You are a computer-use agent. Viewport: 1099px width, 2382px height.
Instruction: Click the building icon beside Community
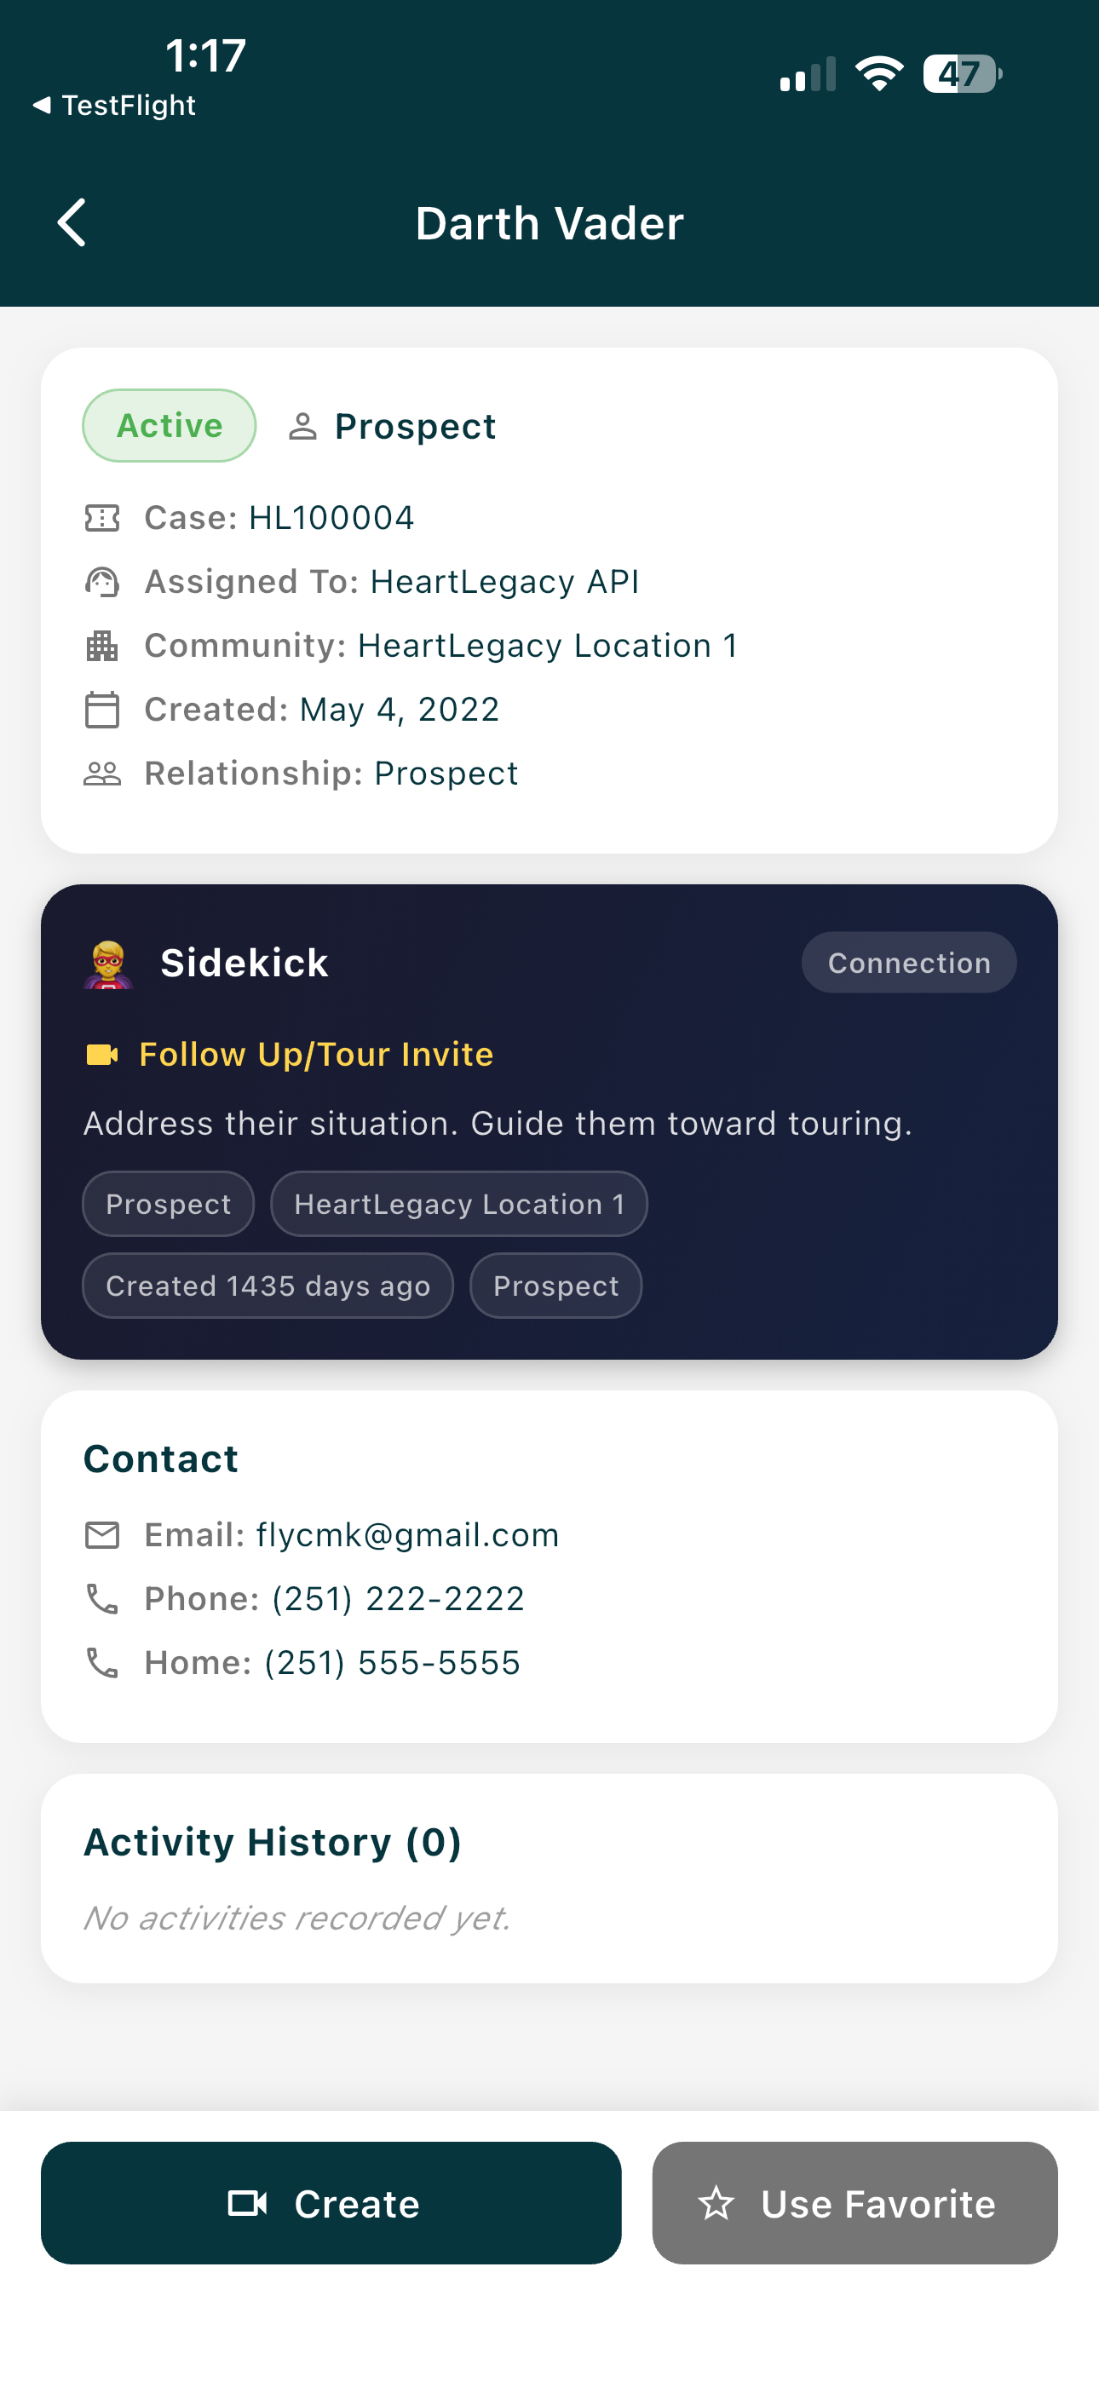point(101,646)
